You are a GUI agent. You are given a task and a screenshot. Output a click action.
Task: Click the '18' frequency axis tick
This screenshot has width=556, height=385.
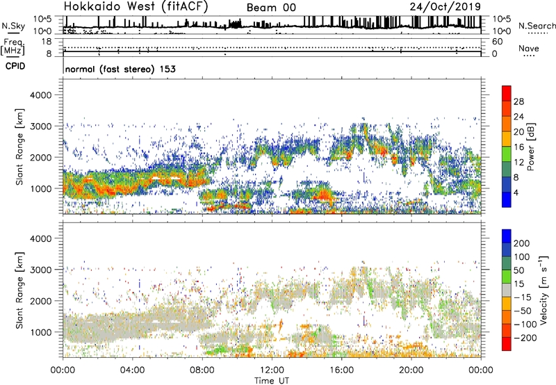coord(47,42)
